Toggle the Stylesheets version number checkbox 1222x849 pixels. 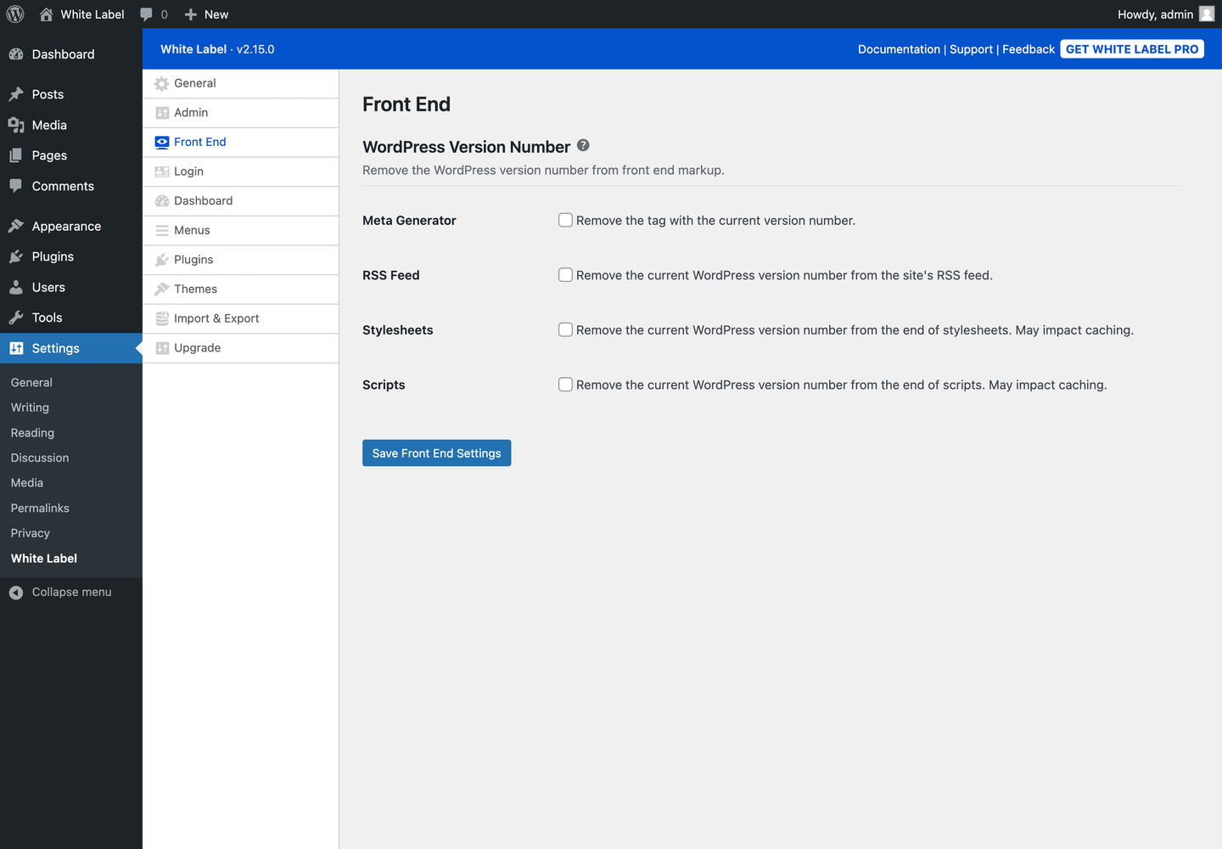click(565, 329)
